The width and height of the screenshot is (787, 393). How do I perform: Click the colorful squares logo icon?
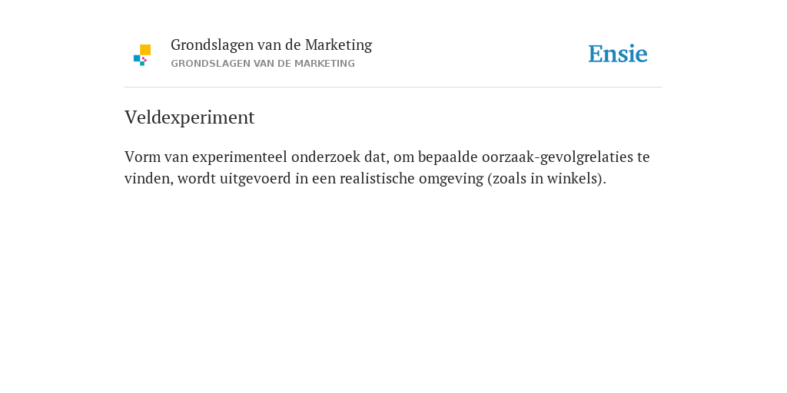(142, 55)
